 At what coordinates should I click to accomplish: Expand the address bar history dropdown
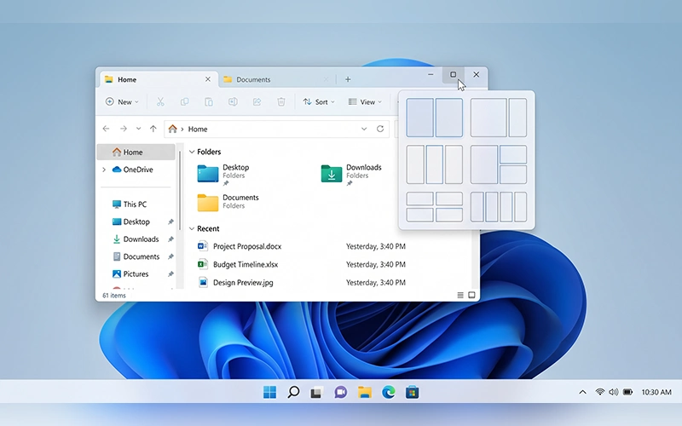click(364, 129)
